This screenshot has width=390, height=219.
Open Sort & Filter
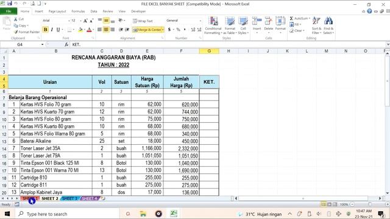point(316,26)
